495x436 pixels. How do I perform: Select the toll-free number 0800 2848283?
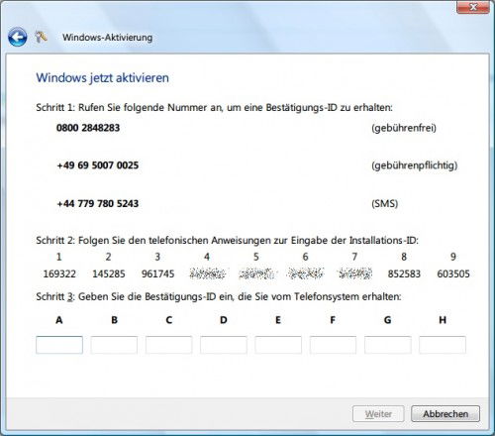pyautogui.click(x=88, y=128)
